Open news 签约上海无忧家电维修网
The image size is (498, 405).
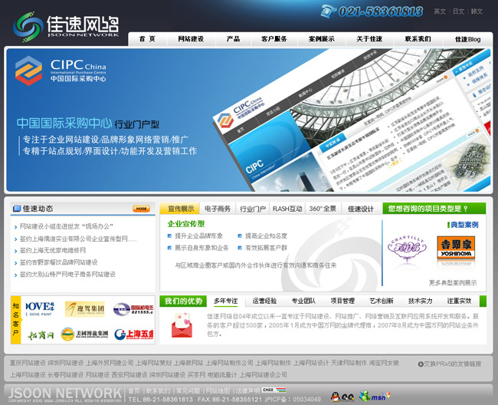[x=53, y=250]
